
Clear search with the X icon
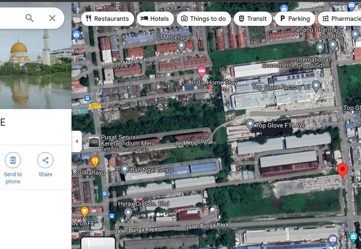(52, 18)
